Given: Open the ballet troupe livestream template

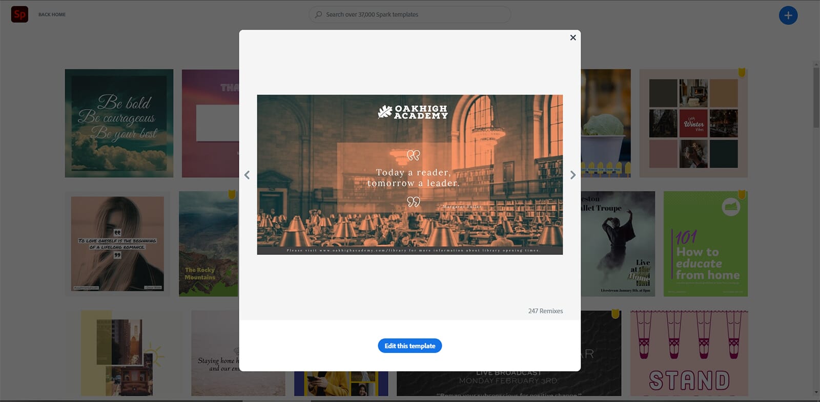Looking at the screenshot, I should (618, 244).
